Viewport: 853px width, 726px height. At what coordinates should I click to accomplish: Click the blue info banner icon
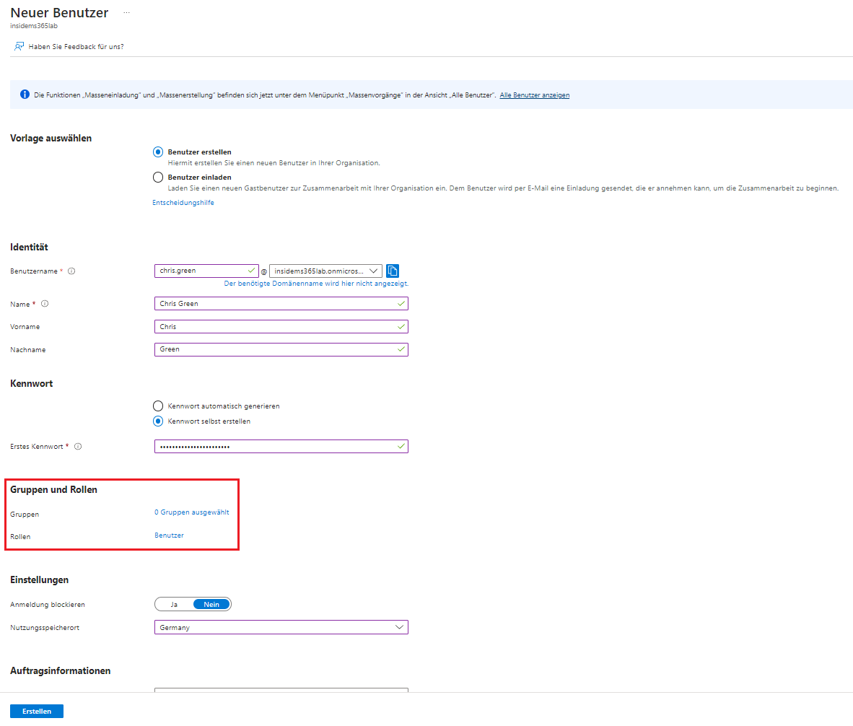click(x=25, y=95)
